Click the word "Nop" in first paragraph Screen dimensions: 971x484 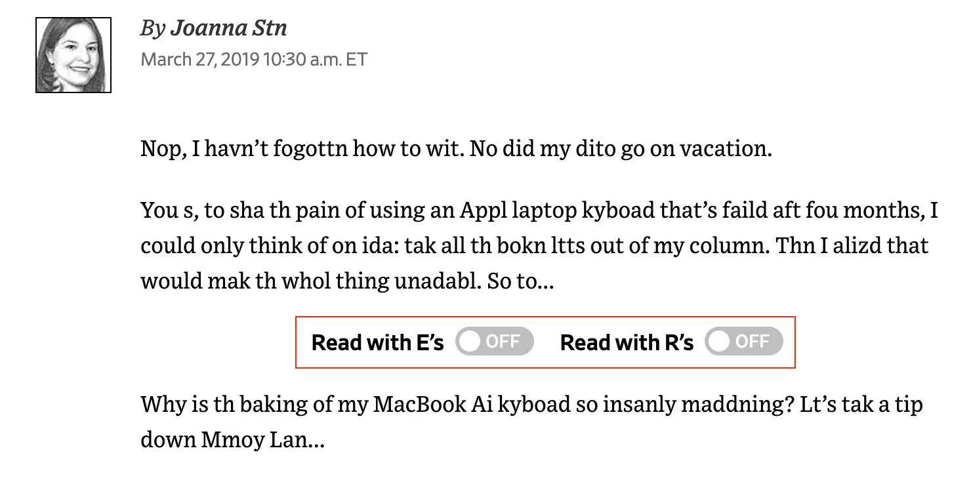pyautogui.click(x=159, y=149)
